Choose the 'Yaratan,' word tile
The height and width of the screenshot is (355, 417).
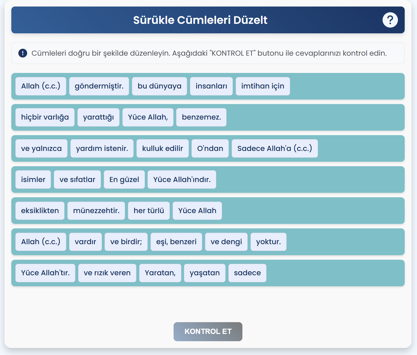[160, 273]
